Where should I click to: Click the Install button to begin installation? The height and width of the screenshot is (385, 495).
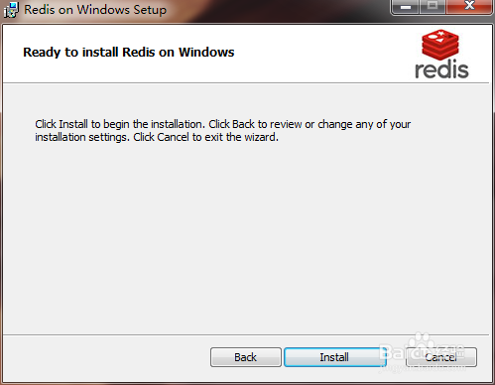(335, 357)
